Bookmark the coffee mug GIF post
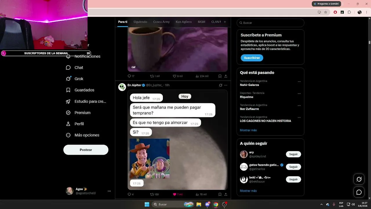 [220, 76]
